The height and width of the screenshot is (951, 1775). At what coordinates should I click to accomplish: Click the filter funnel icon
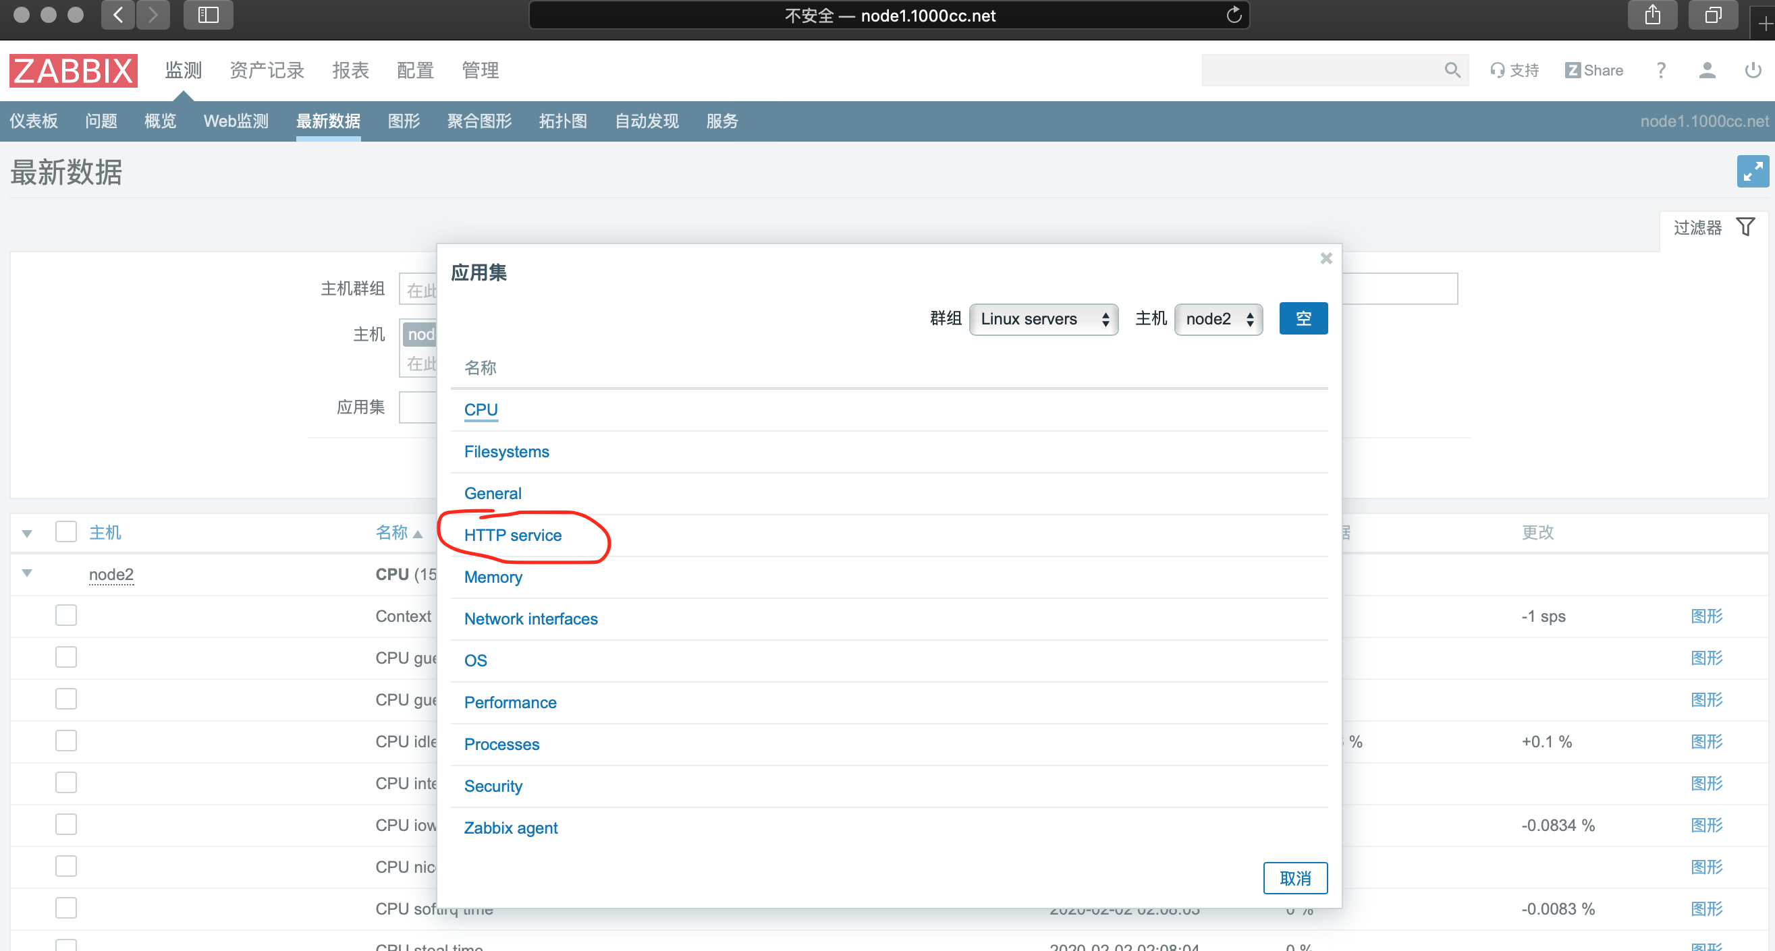point(1745,227)
